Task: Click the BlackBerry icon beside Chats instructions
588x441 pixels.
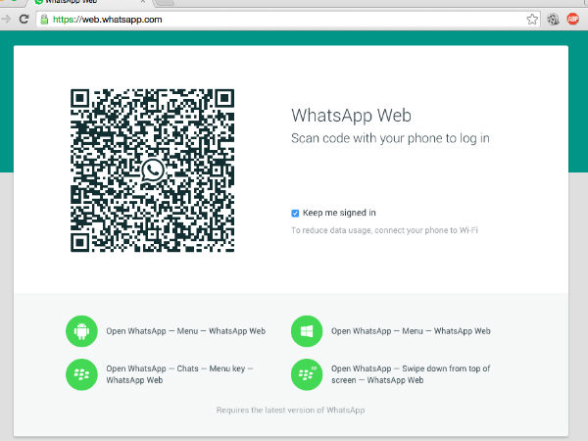Action: pos(81,373)
